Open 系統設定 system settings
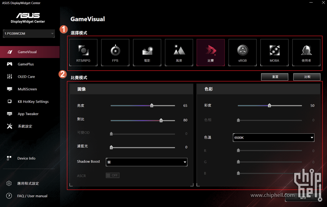327x207 pixels. pyautogui.click(x=25, y=126)
